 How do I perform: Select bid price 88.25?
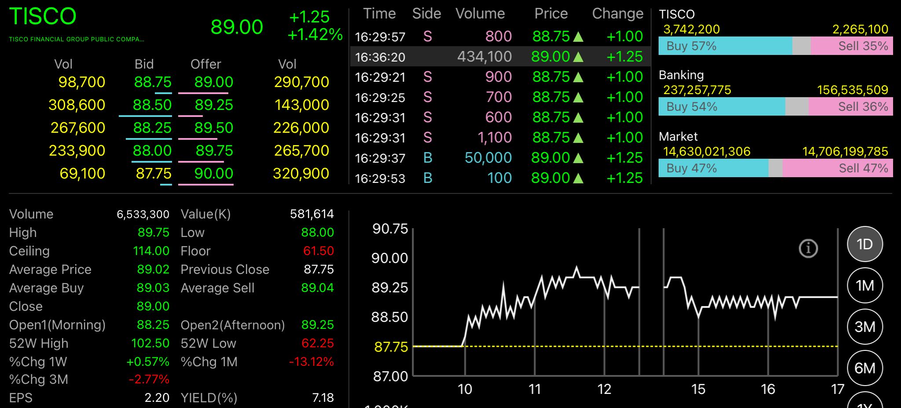click(x=152, y=128)
